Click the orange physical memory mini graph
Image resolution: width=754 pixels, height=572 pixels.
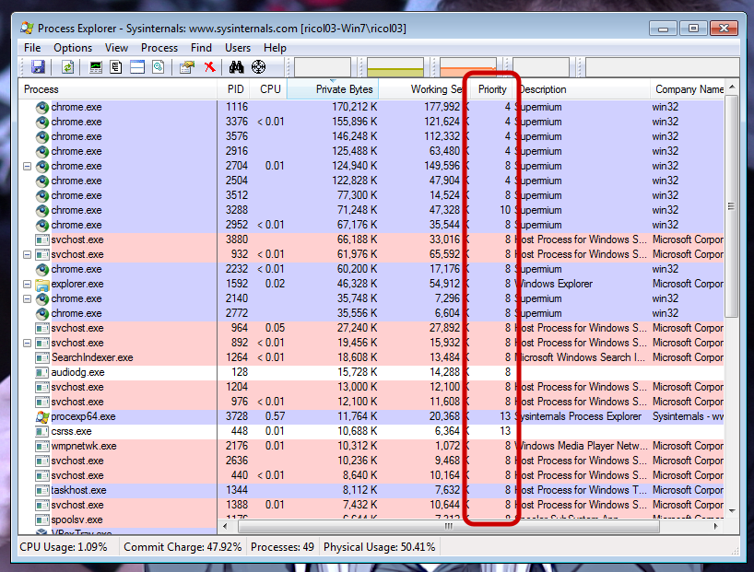pyautogui.click(x=468, y=67)
